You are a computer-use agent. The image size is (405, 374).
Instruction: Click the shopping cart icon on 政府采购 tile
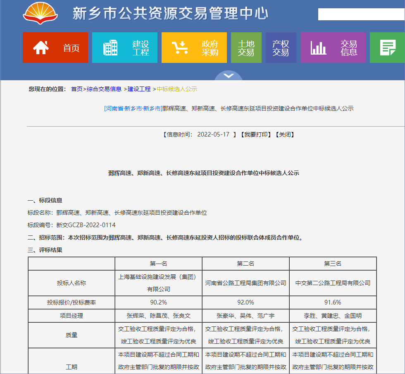(x=180, y=48)
